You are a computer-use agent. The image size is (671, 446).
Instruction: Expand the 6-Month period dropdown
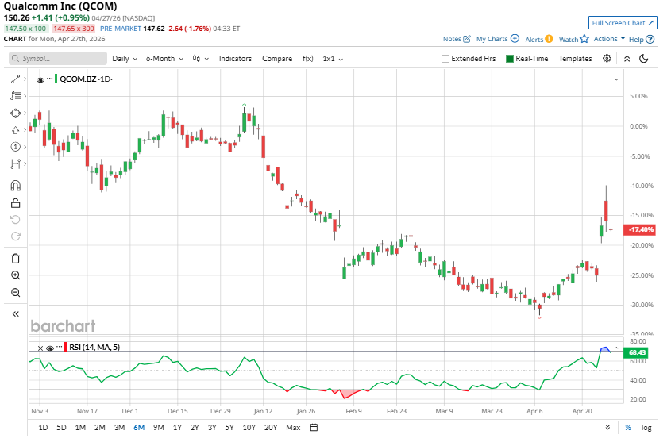[x=164, y=58]
